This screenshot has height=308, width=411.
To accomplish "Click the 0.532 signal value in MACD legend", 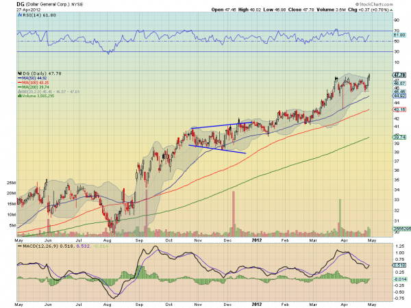I will [84, 246].
